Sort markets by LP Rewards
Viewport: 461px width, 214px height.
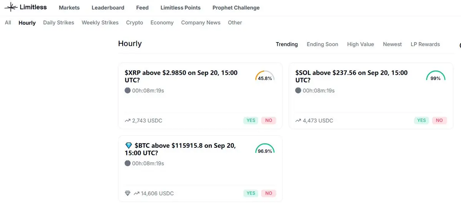coord(425,44)
